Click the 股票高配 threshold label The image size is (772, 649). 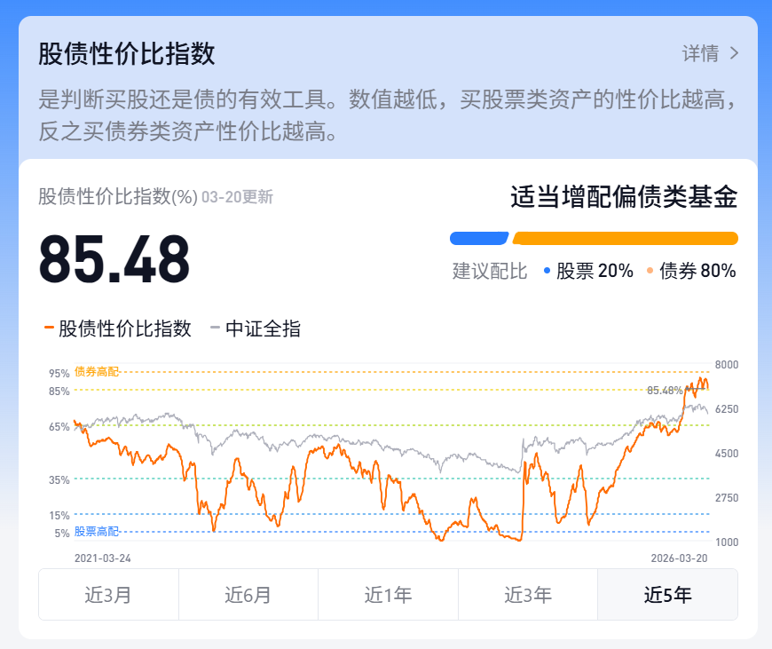96,531
